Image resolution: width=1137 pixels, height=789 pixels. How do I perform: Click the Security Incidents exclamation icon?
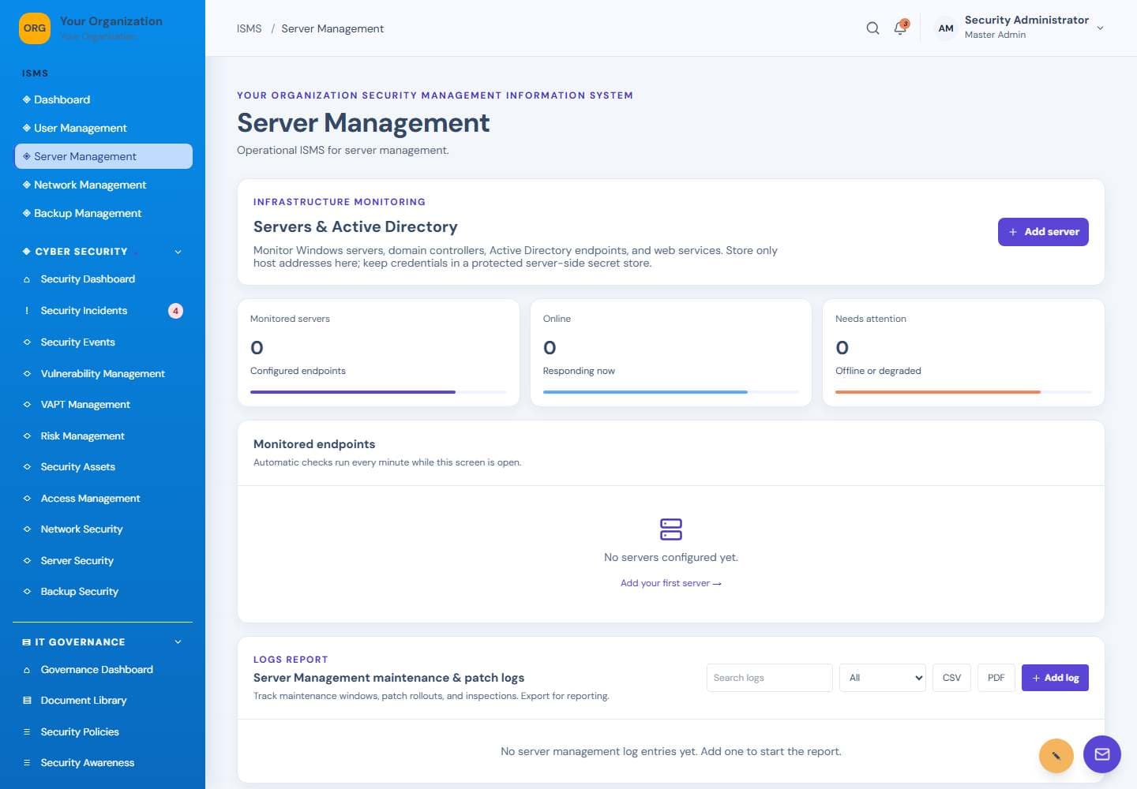(27, 311)
